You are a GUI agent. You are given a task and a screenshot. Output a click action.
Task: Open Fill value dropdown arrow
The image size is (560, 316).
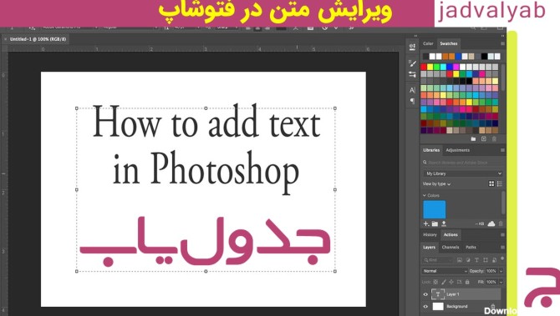(501, 282)
